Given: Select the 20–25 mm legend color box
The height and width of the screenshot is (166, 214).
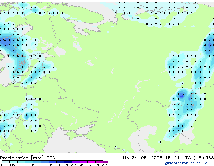Looking at the screenshot, I should click(x=60, y=162).
